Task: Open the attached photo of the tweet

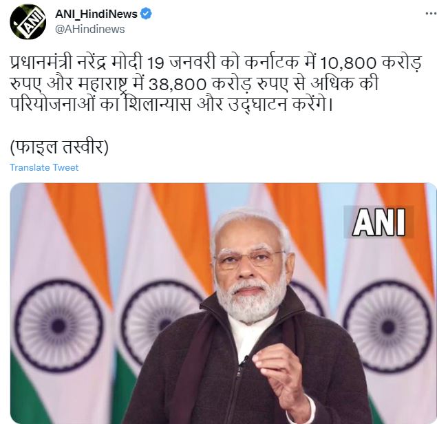Action: pyautogui.click(x=223, y=304)
